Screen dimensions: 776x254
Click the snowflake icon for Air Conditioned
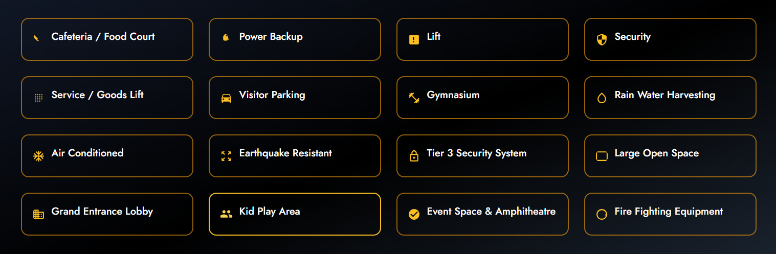38,156
